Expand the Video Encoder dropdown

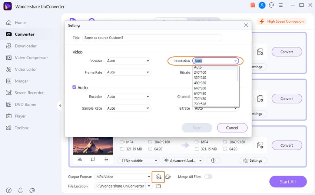coord(128,61)
